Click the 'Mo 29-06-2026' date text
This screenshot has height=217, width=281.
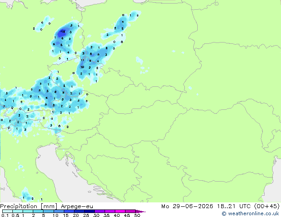[x=187, y=206]
